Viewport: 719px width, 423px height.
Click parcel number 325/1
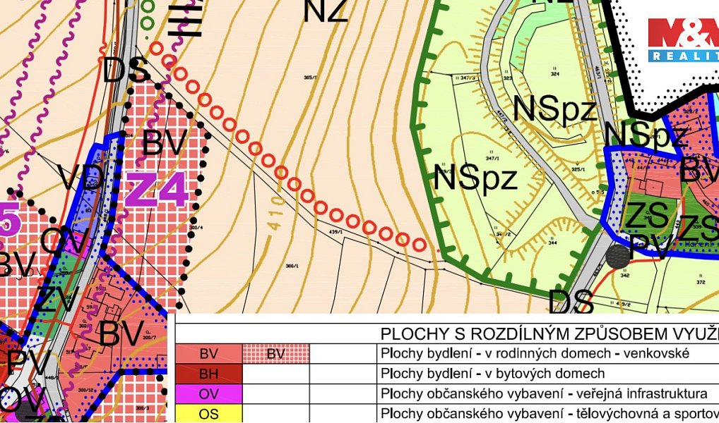(578, 169)
